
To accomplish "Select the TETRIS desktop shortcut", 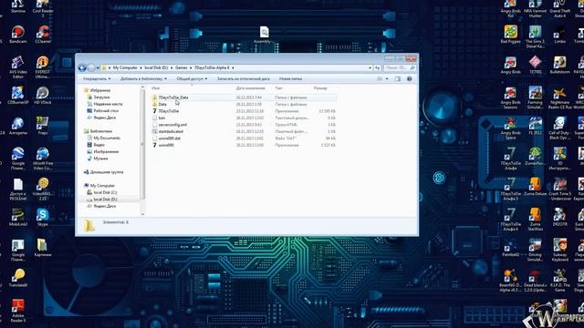I will pyautogui.click(x=536, y=65).
